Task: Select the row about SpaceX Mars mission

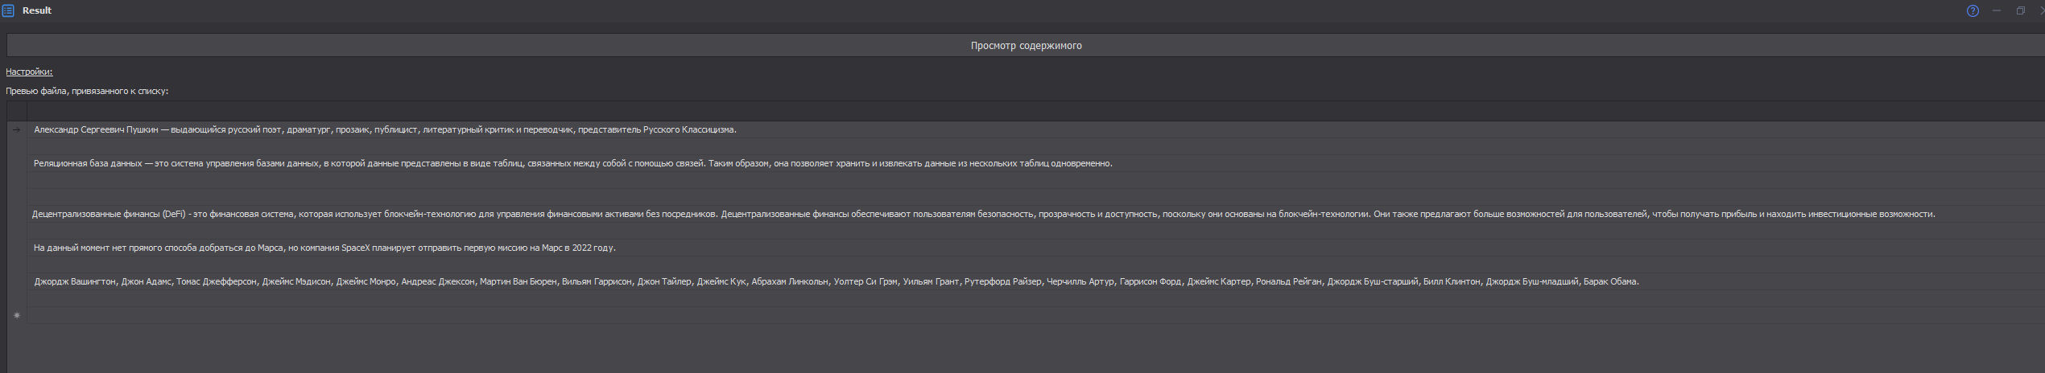Action: point(324,248)
